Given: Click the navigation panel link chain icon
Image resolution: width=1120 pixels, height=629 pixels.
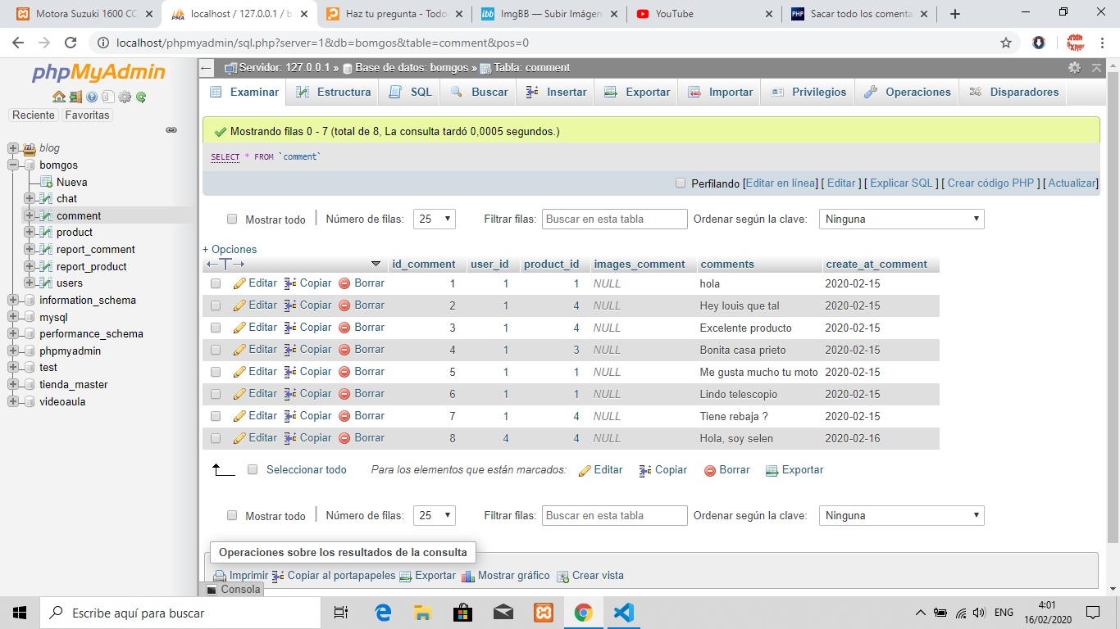Looking at the screenshot, I should coord(171,130).
